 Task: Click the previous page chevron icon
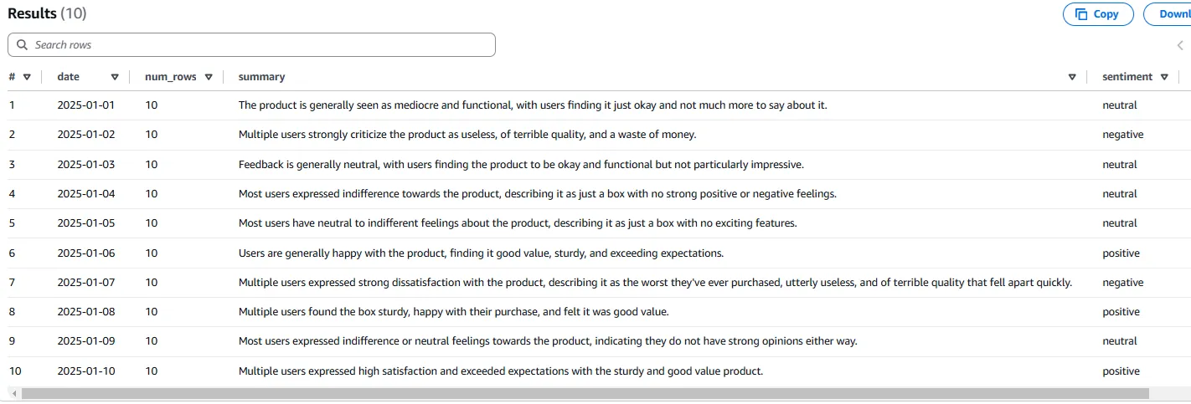tap(1180, 45)
